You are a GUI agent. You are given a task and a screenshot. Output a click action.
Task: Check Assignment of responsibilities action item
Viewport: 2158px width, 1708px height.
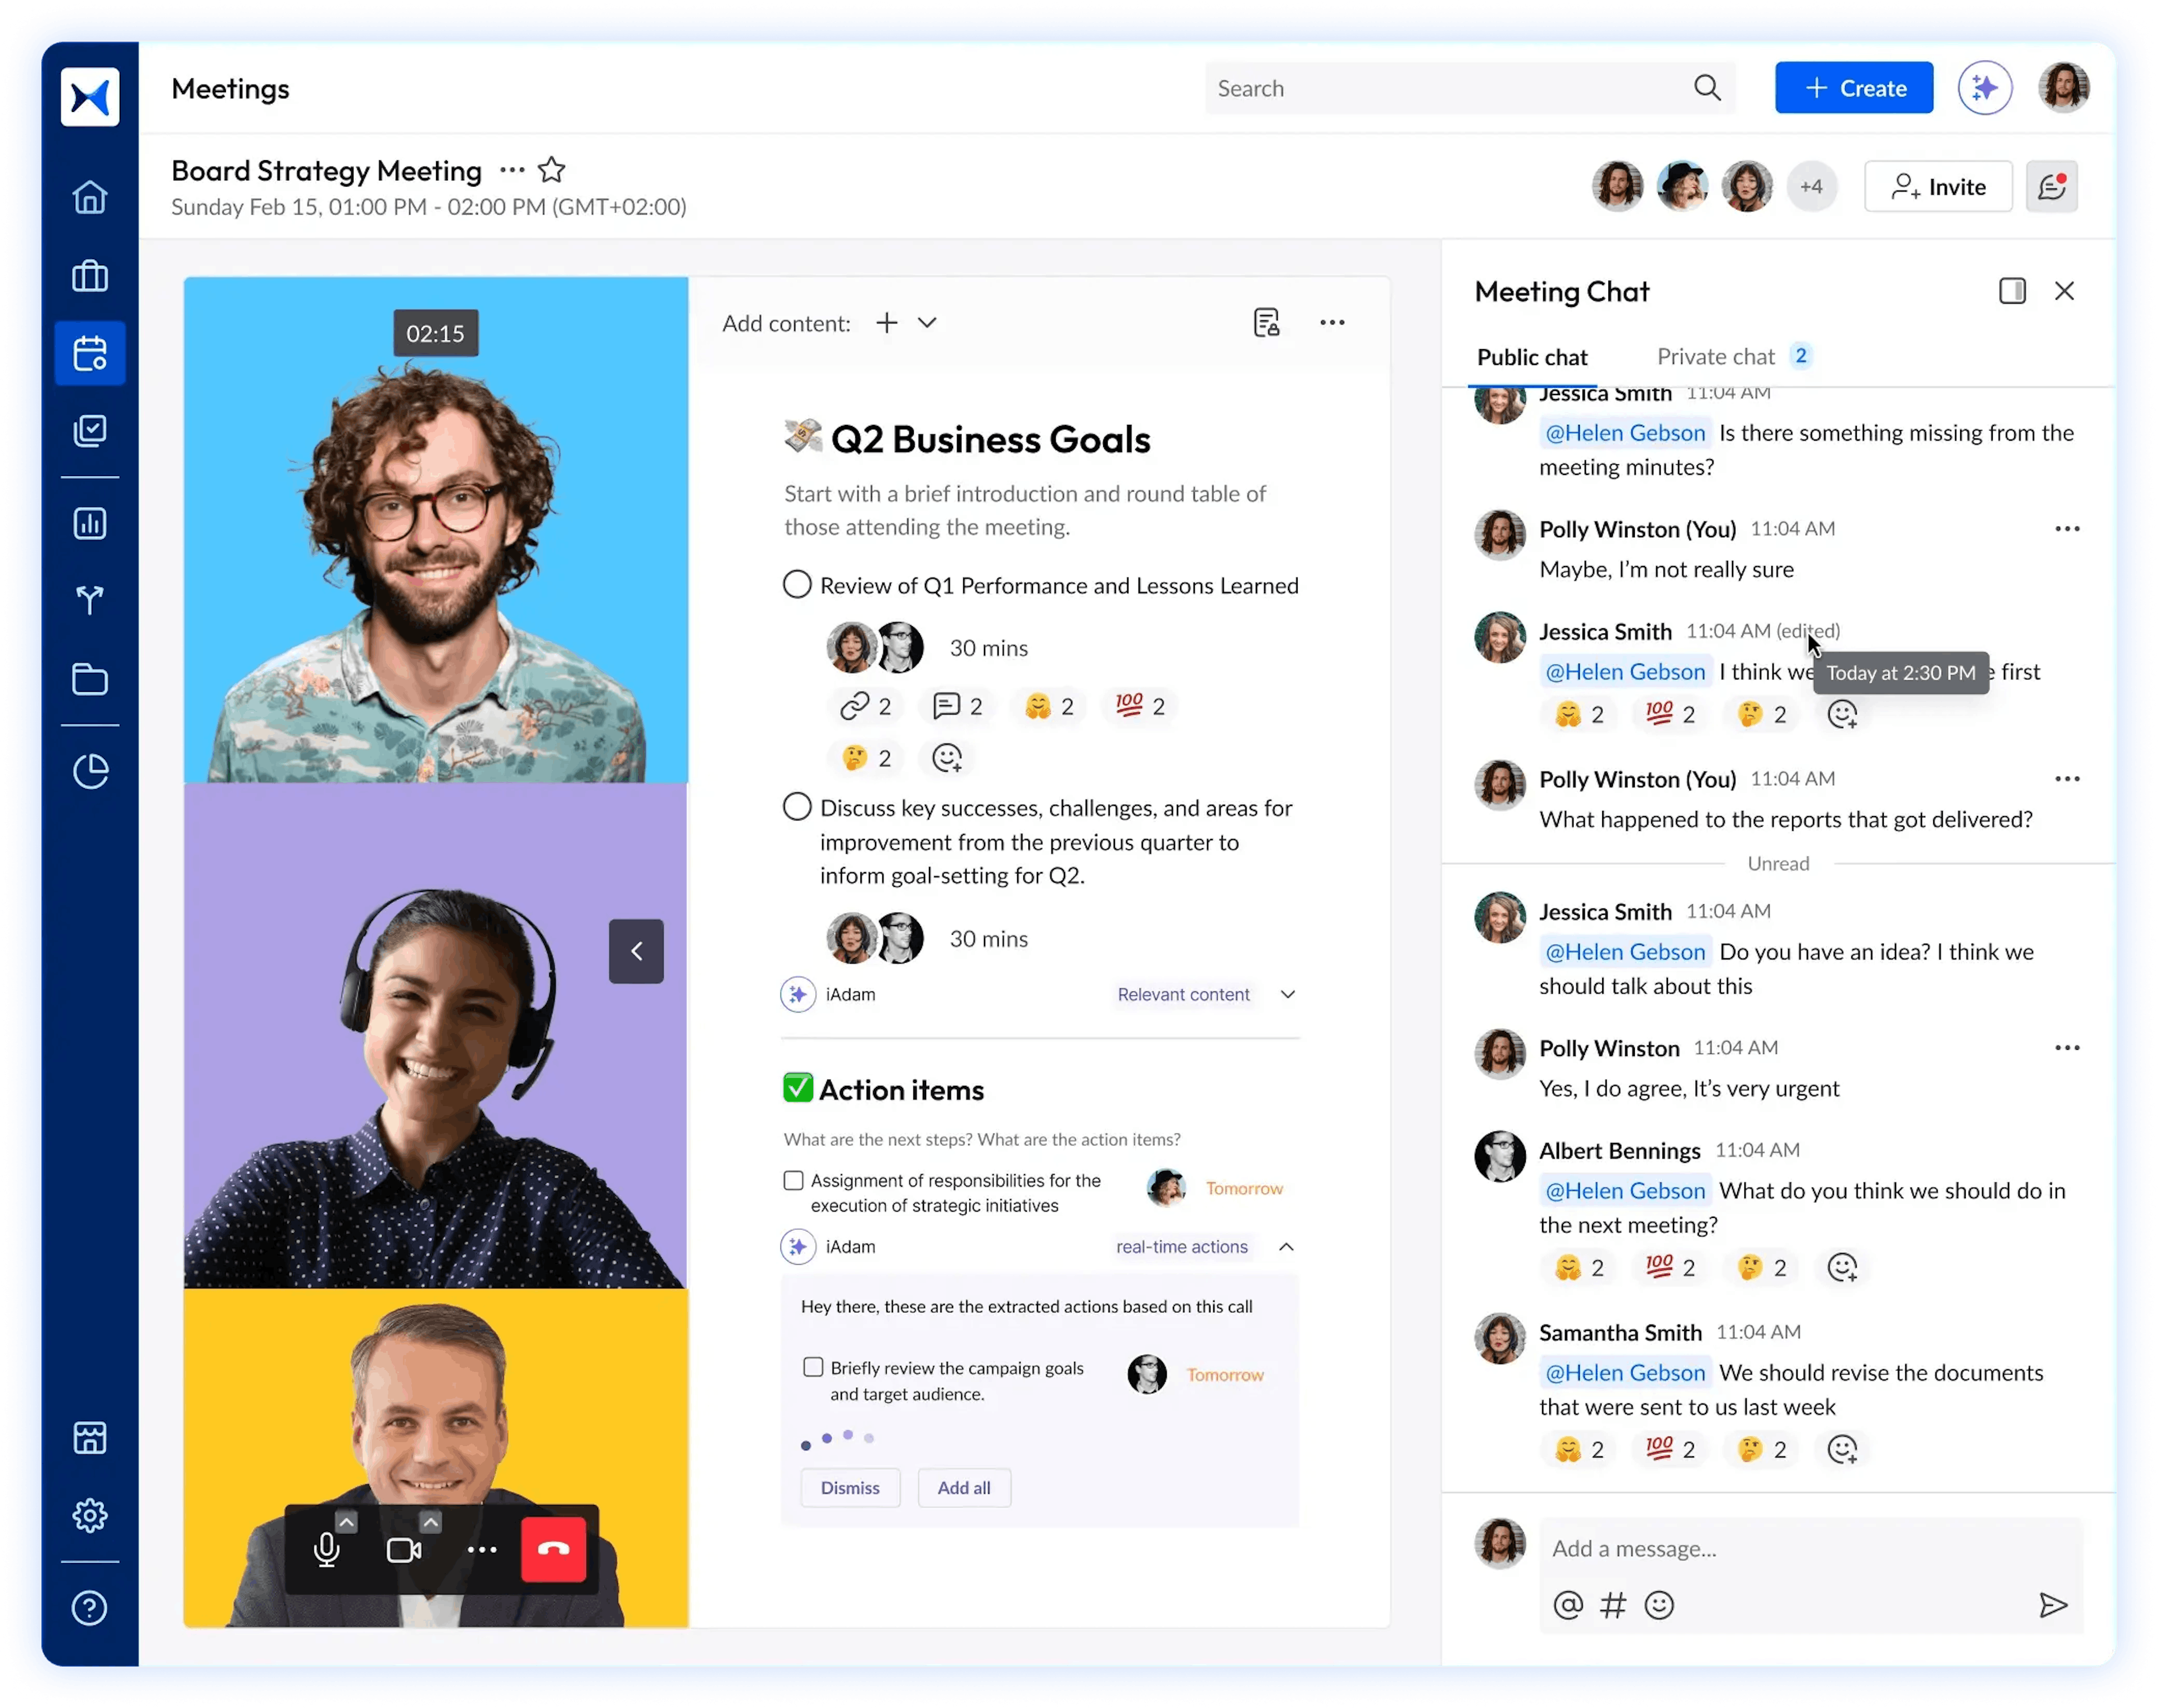794,1181
